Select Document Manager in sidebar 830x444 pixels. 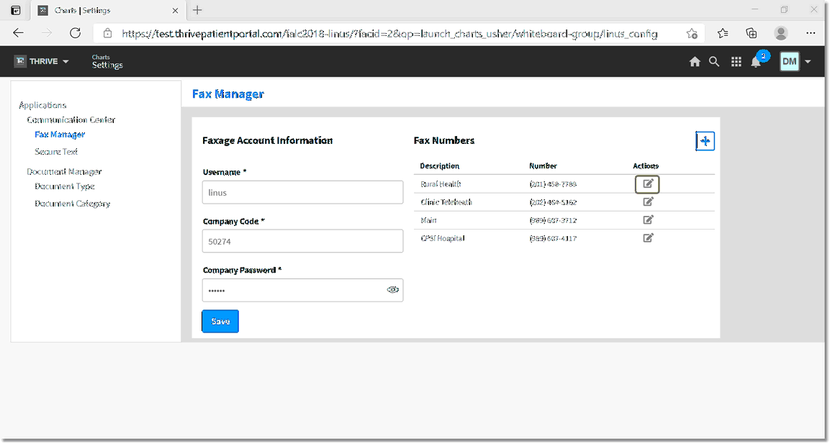(64, 171)
